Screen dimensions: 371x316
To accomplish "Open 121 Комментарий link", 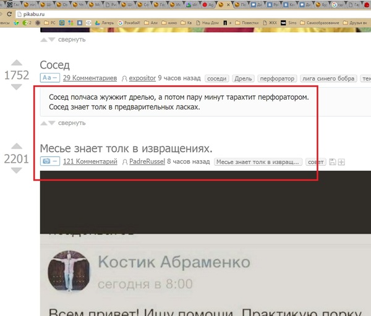I will [90, 161].
